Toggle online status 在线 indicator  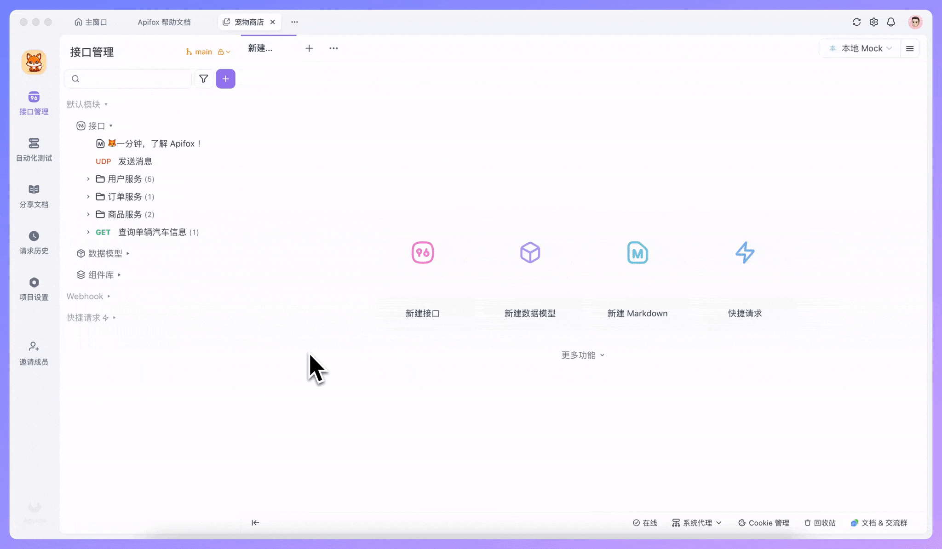click(645, 523)
